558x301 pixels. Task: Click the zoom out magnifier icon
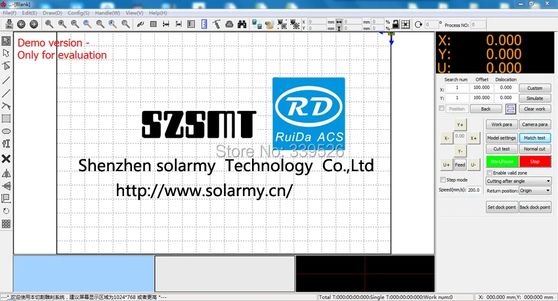pos(75,24)
